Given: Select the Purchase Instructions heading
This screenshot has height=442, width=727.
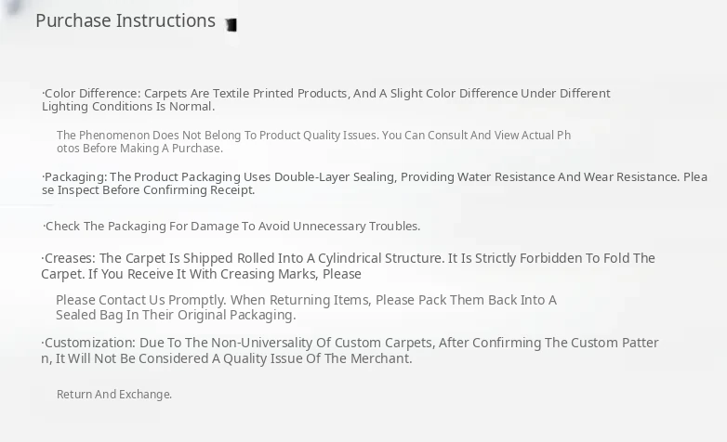Looking at the screenshot, I should click(x=126, y=20).
